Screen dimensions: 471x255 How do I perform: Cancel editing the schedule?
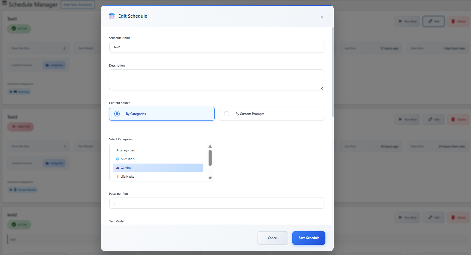coord(272,238)
